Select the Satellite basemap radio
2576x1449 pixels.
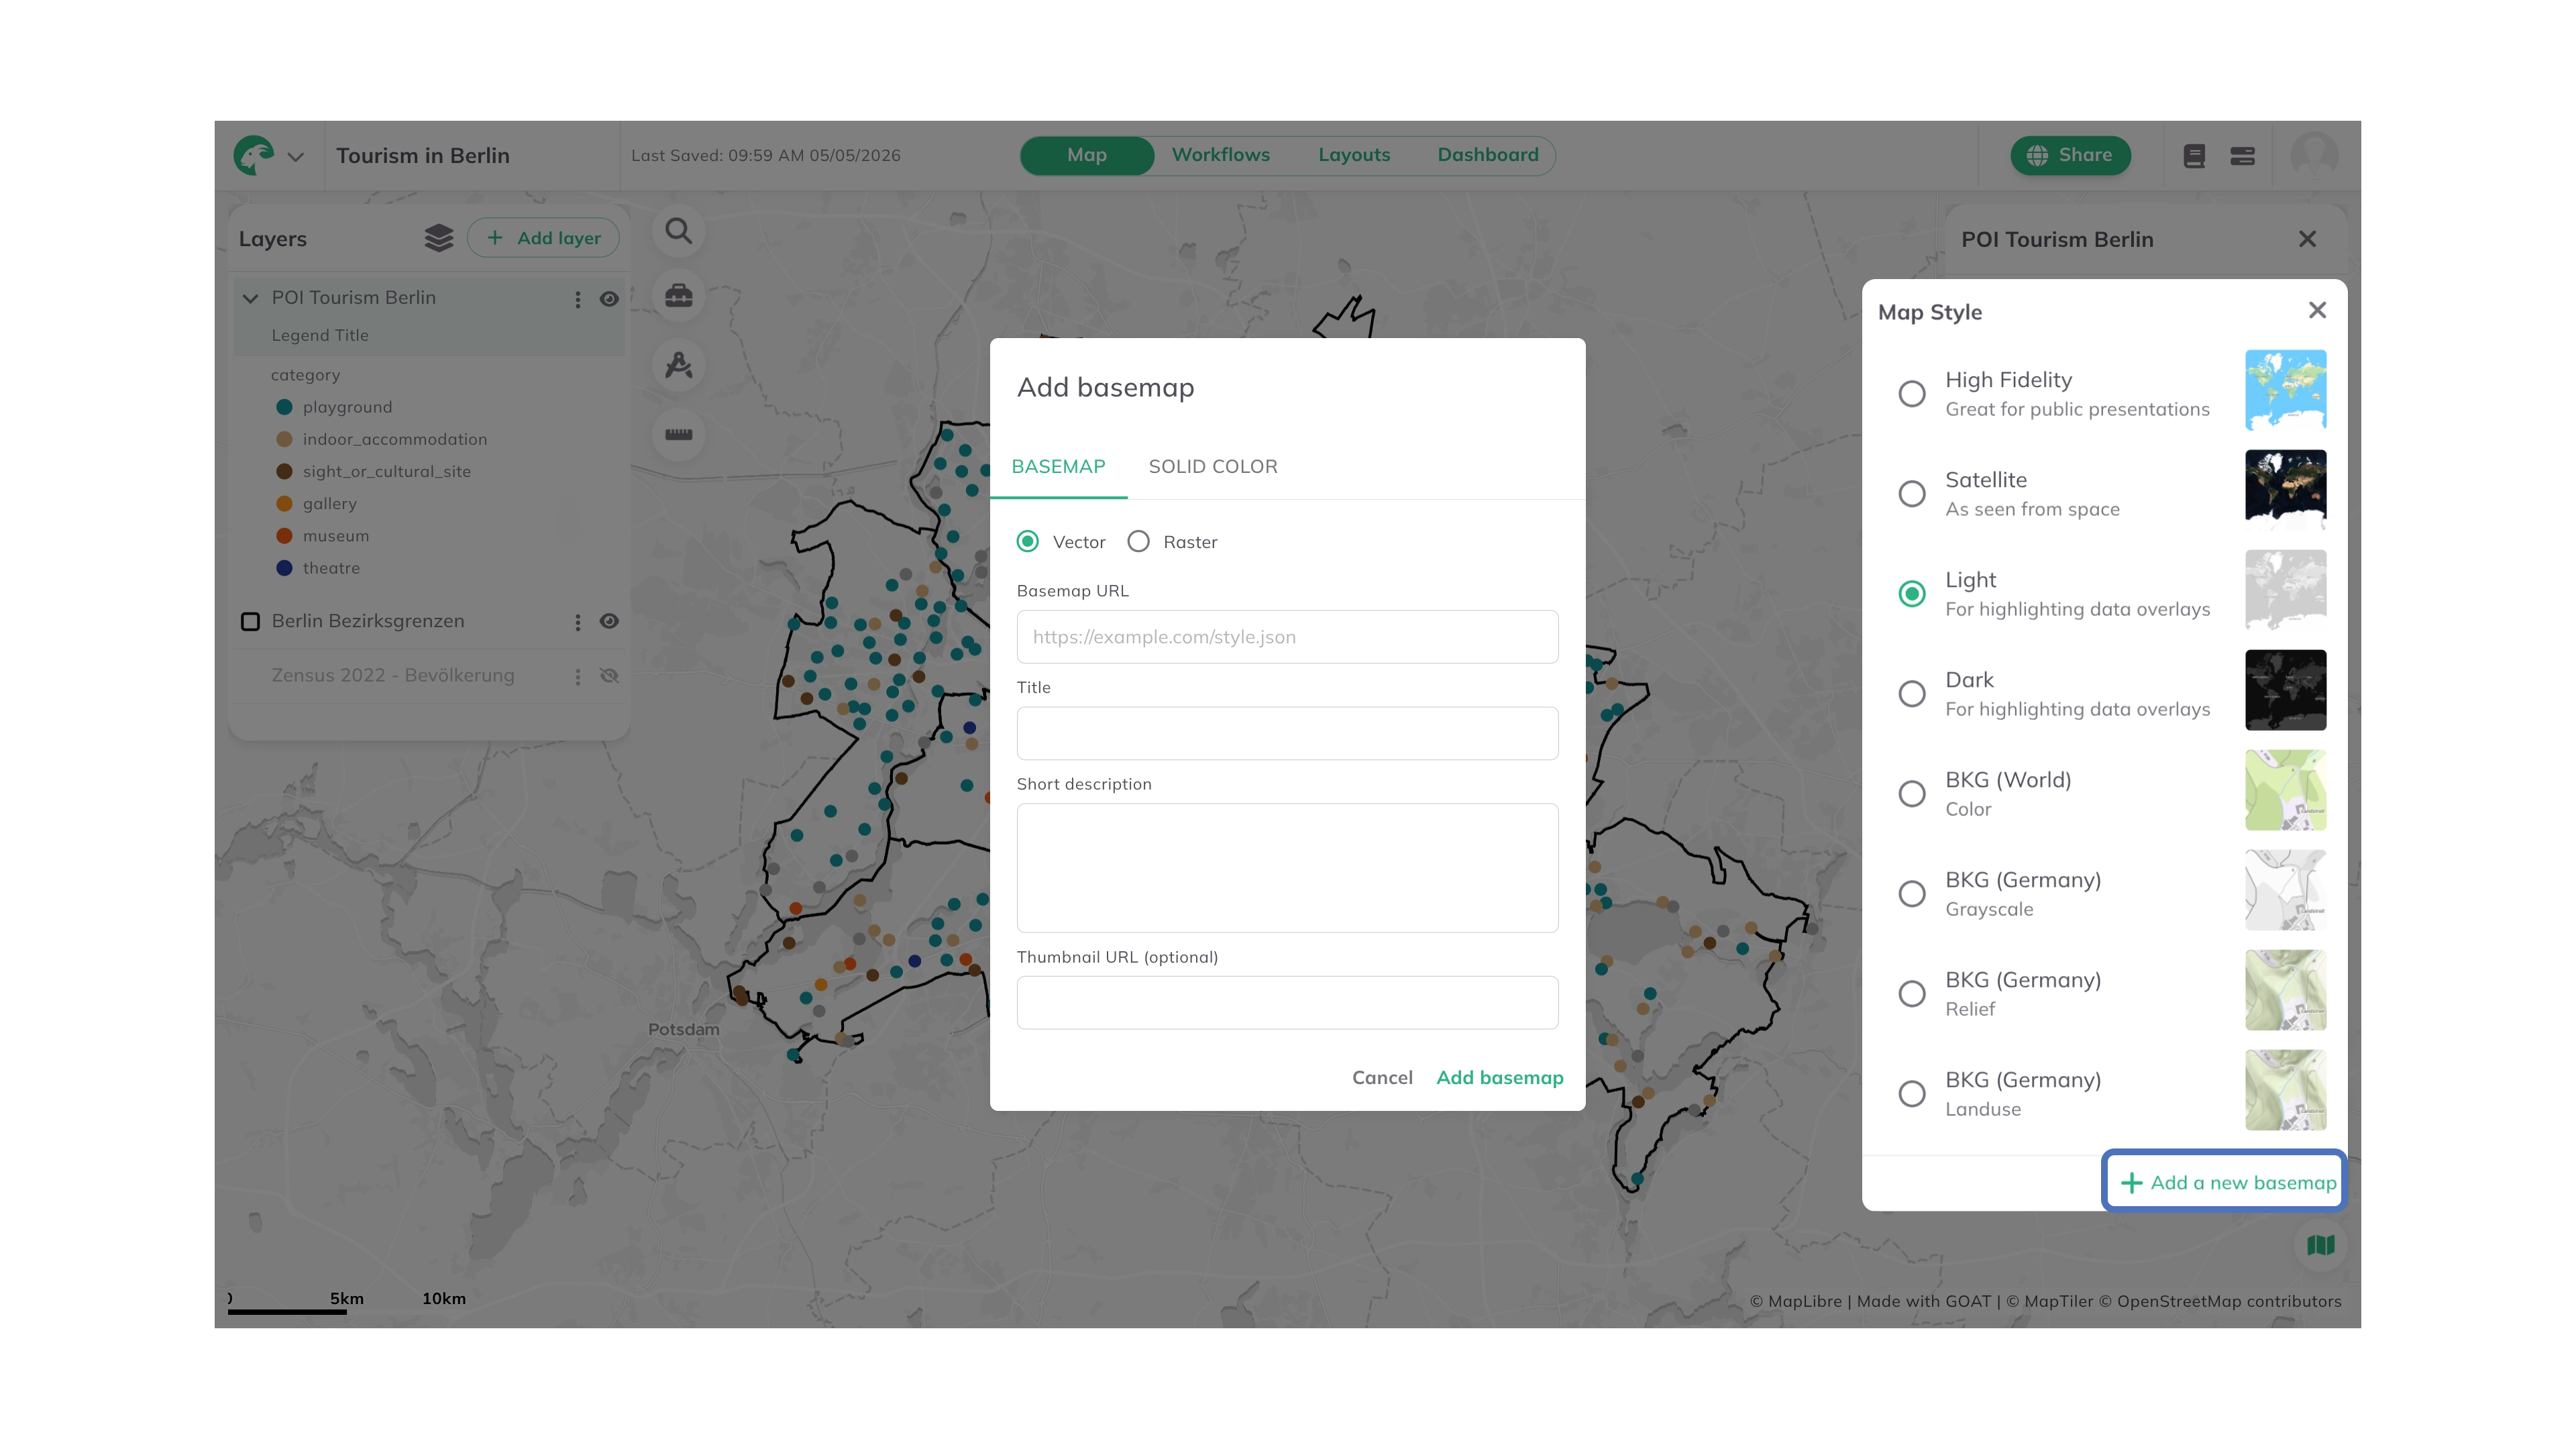[x=1912, y=494]
